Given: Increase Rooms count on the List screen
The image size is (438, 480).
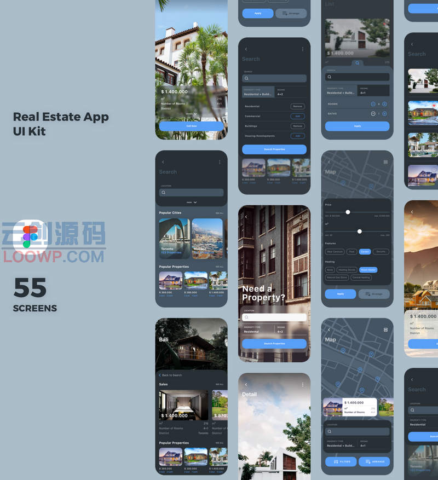Looking at the screenshot, I should click(x=384, y=104).
